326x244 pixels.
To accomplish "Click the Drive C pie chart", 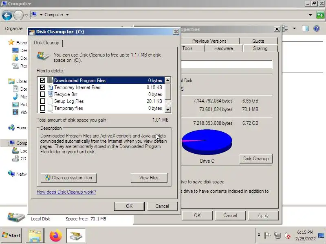I will pyautogui.click(x=207, y=142).
